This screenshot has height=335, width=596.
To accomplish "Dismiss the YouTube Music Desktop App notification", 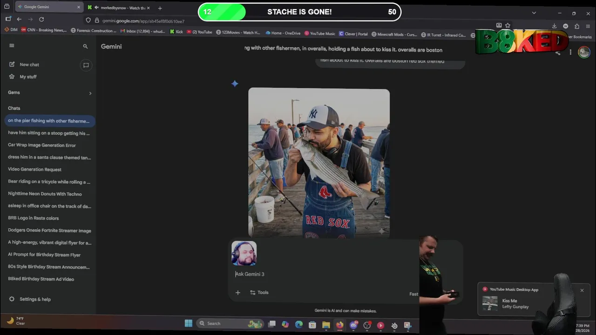I will tap(582, 290).
